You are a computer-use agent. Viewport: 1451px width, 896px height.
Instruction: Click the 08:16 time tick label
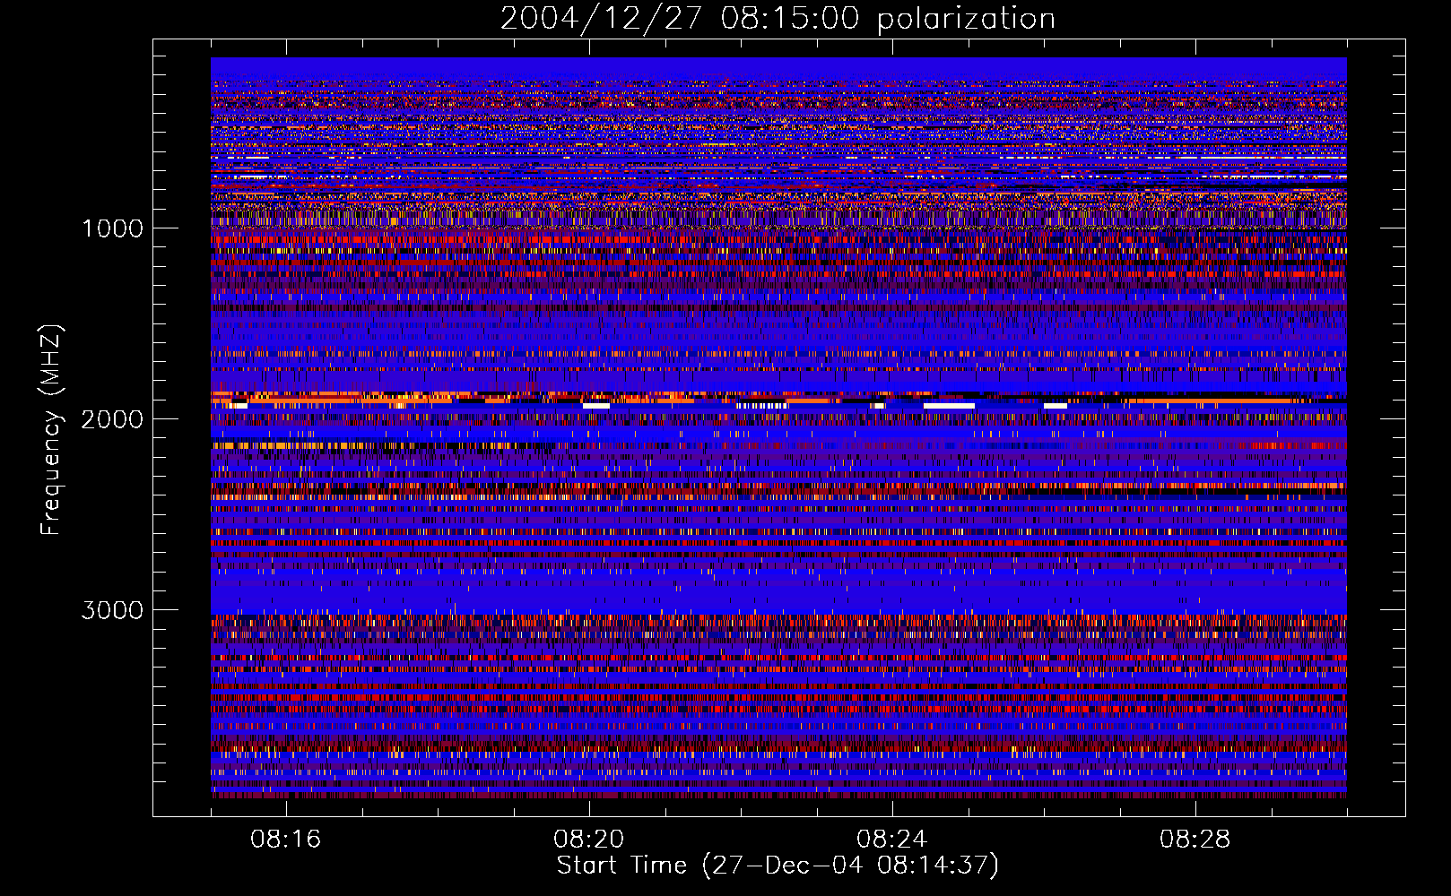click(x=286, y=840)
